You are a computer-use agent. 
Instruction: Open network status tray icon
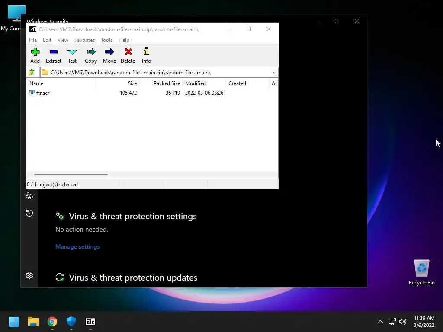pos(392,322)
